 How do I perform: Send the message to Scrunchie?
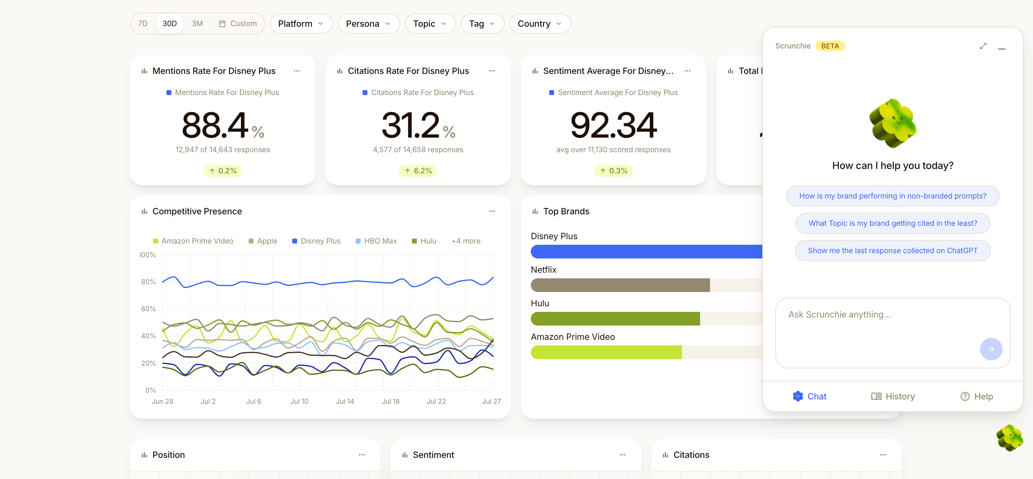[991, 349]
